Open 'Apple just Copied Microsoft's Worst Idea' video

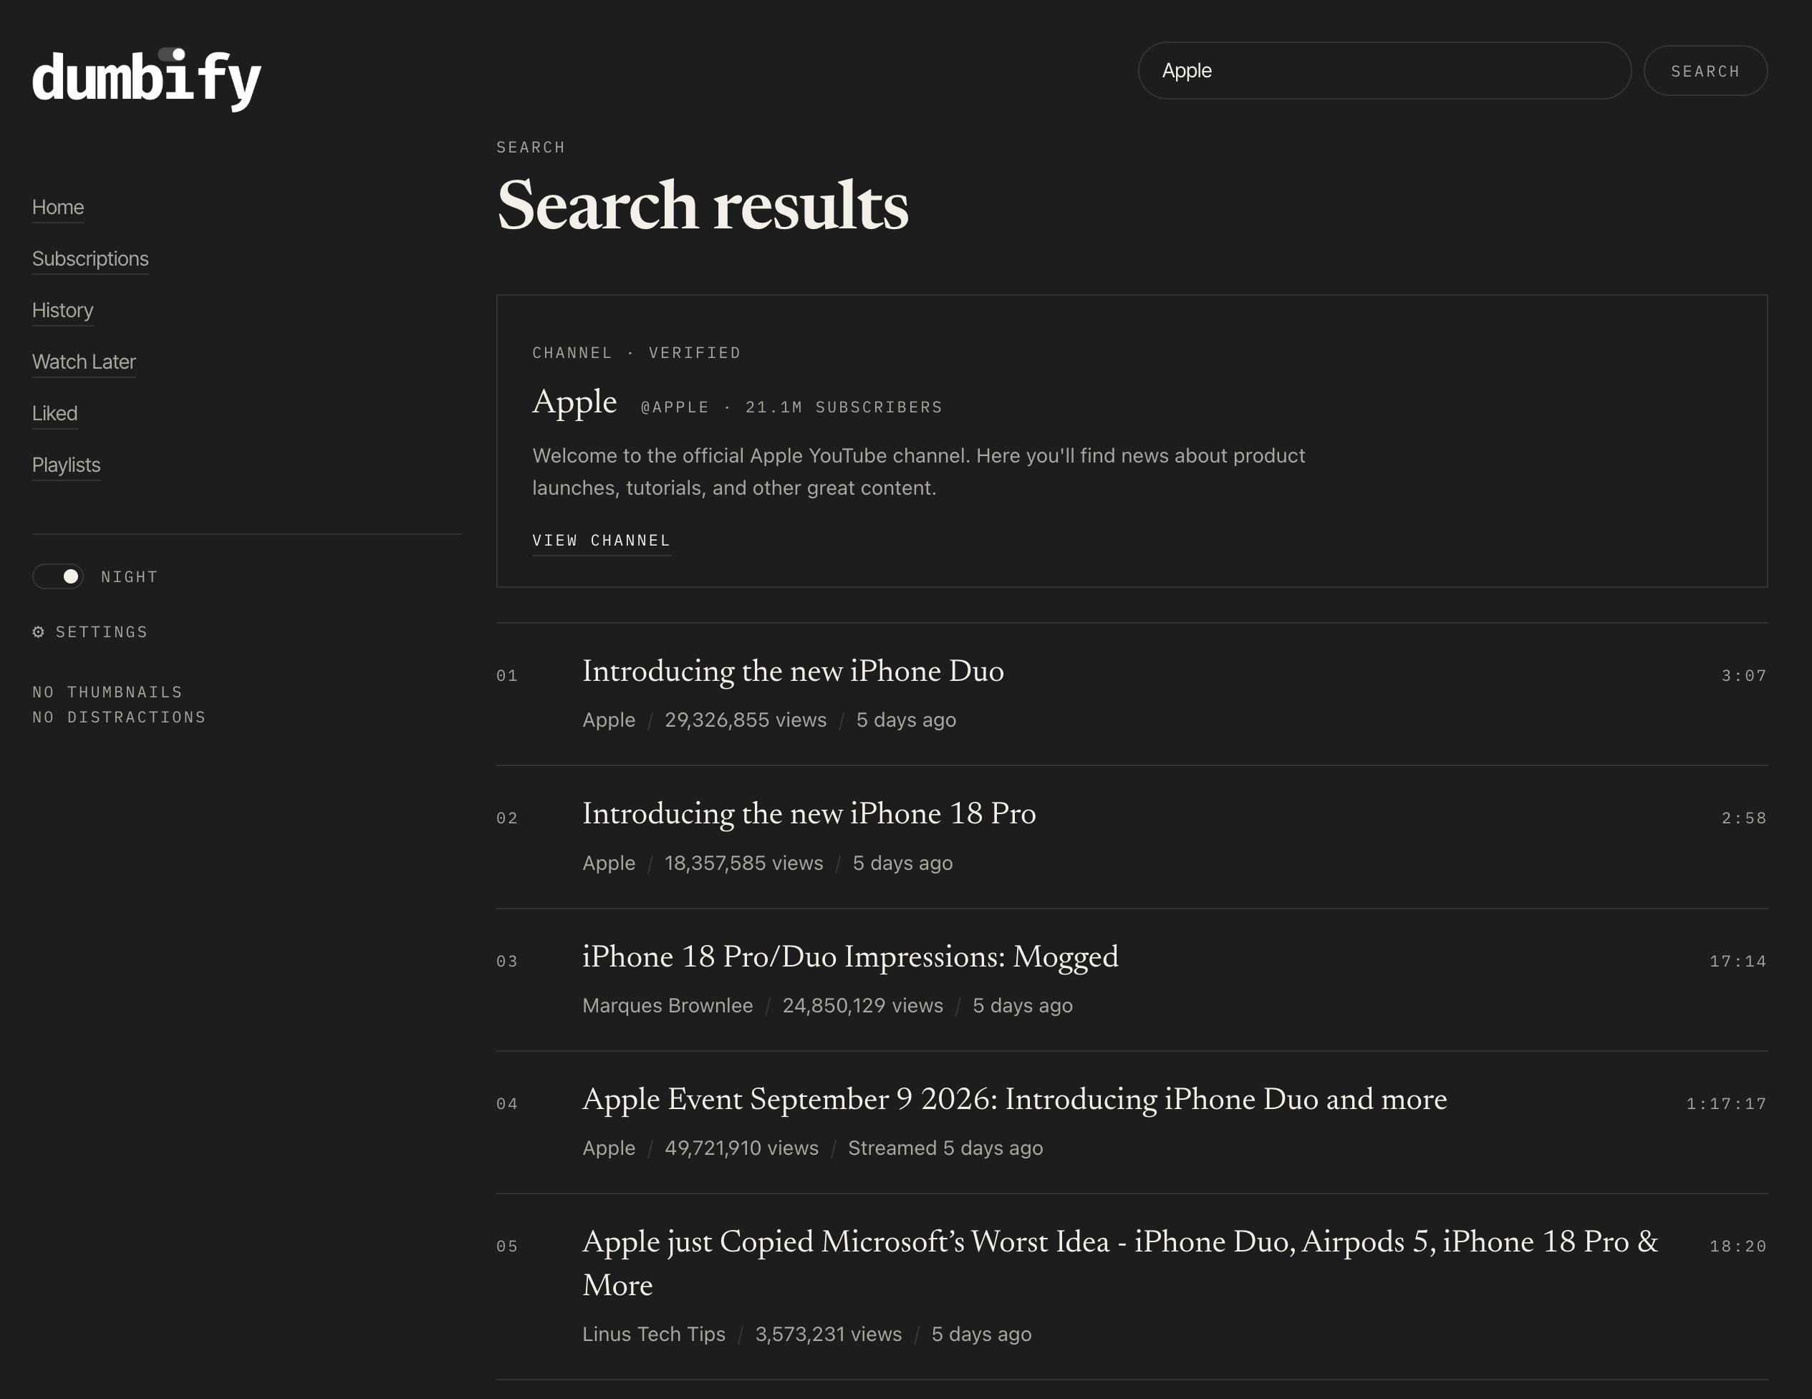pos(1120,1263)
